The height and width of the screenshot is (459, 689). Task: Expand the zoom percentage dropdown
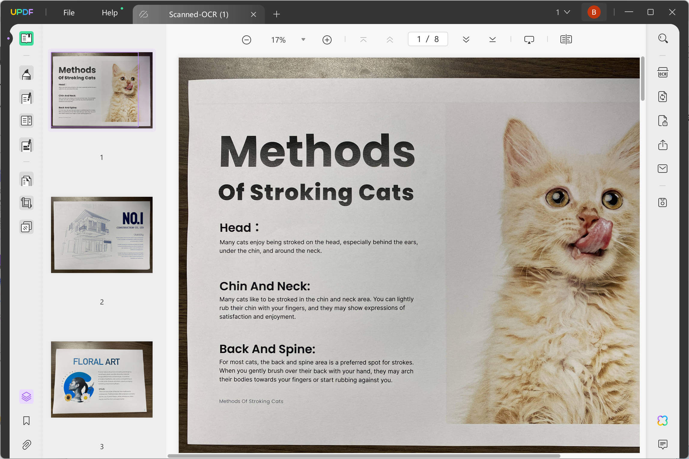pos(303,40)
